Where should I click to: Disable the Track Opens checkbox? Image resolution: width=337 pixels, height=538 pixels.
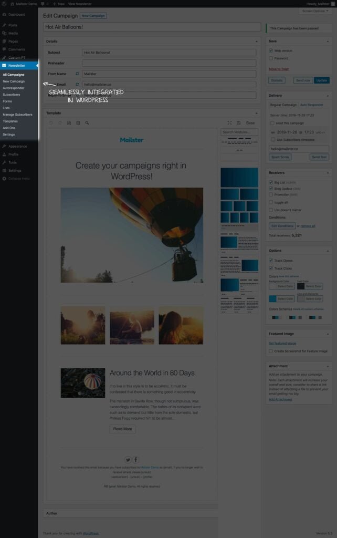271,261
